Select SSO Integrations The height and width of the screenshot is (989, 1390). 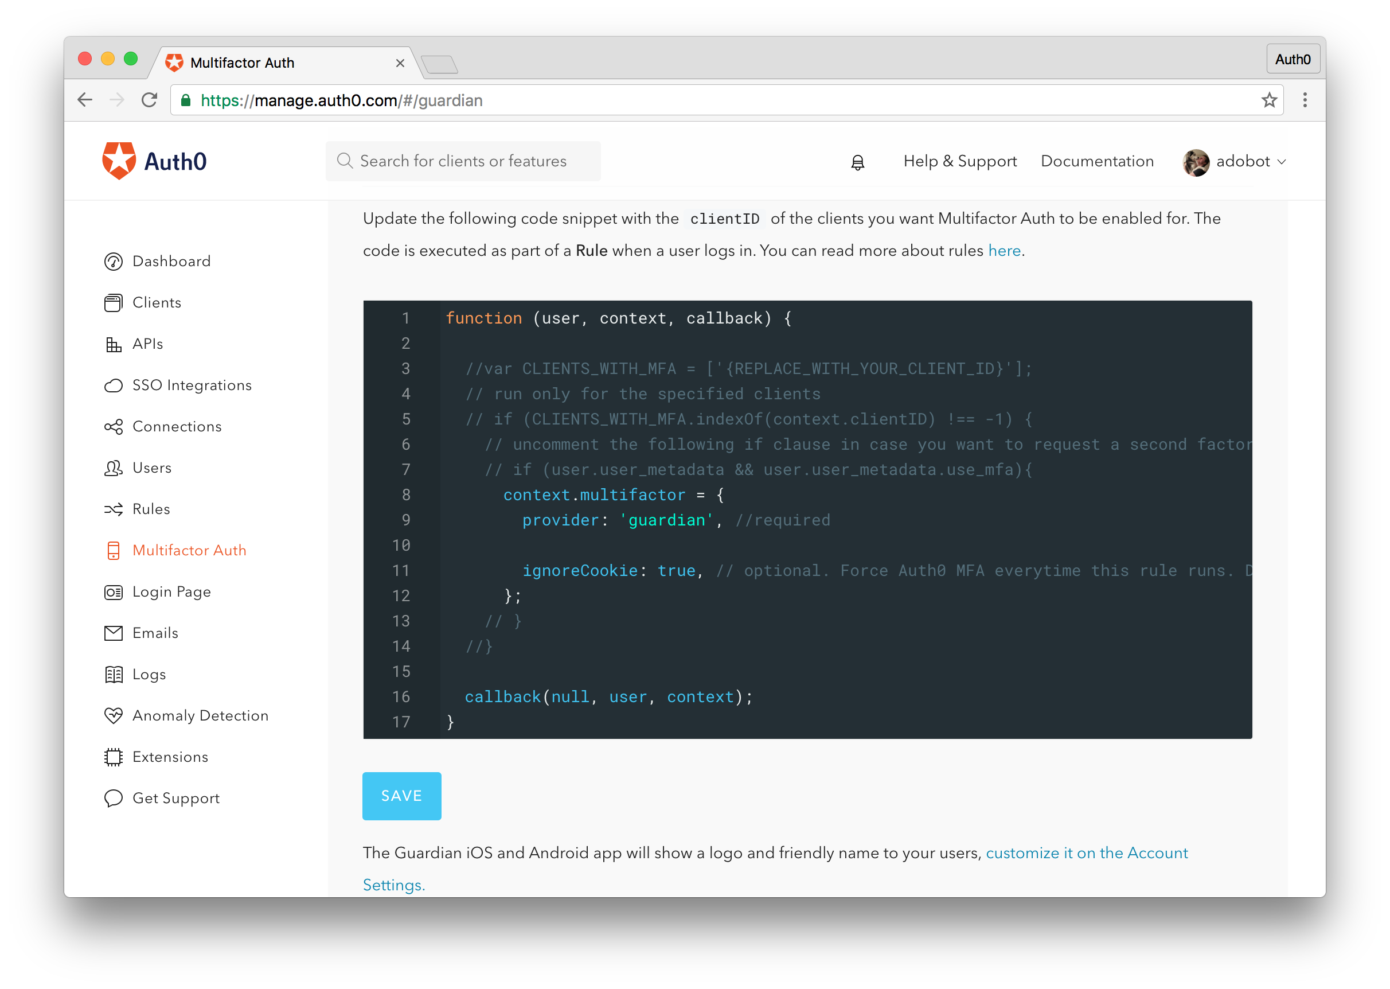tap(192, 385)
